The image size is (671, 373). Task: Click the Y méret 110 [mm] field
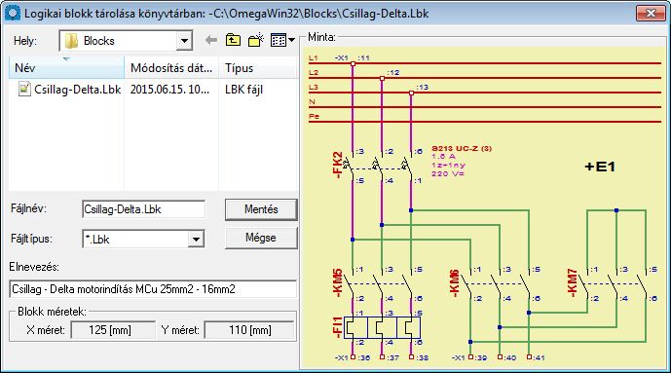coord(249,330)
